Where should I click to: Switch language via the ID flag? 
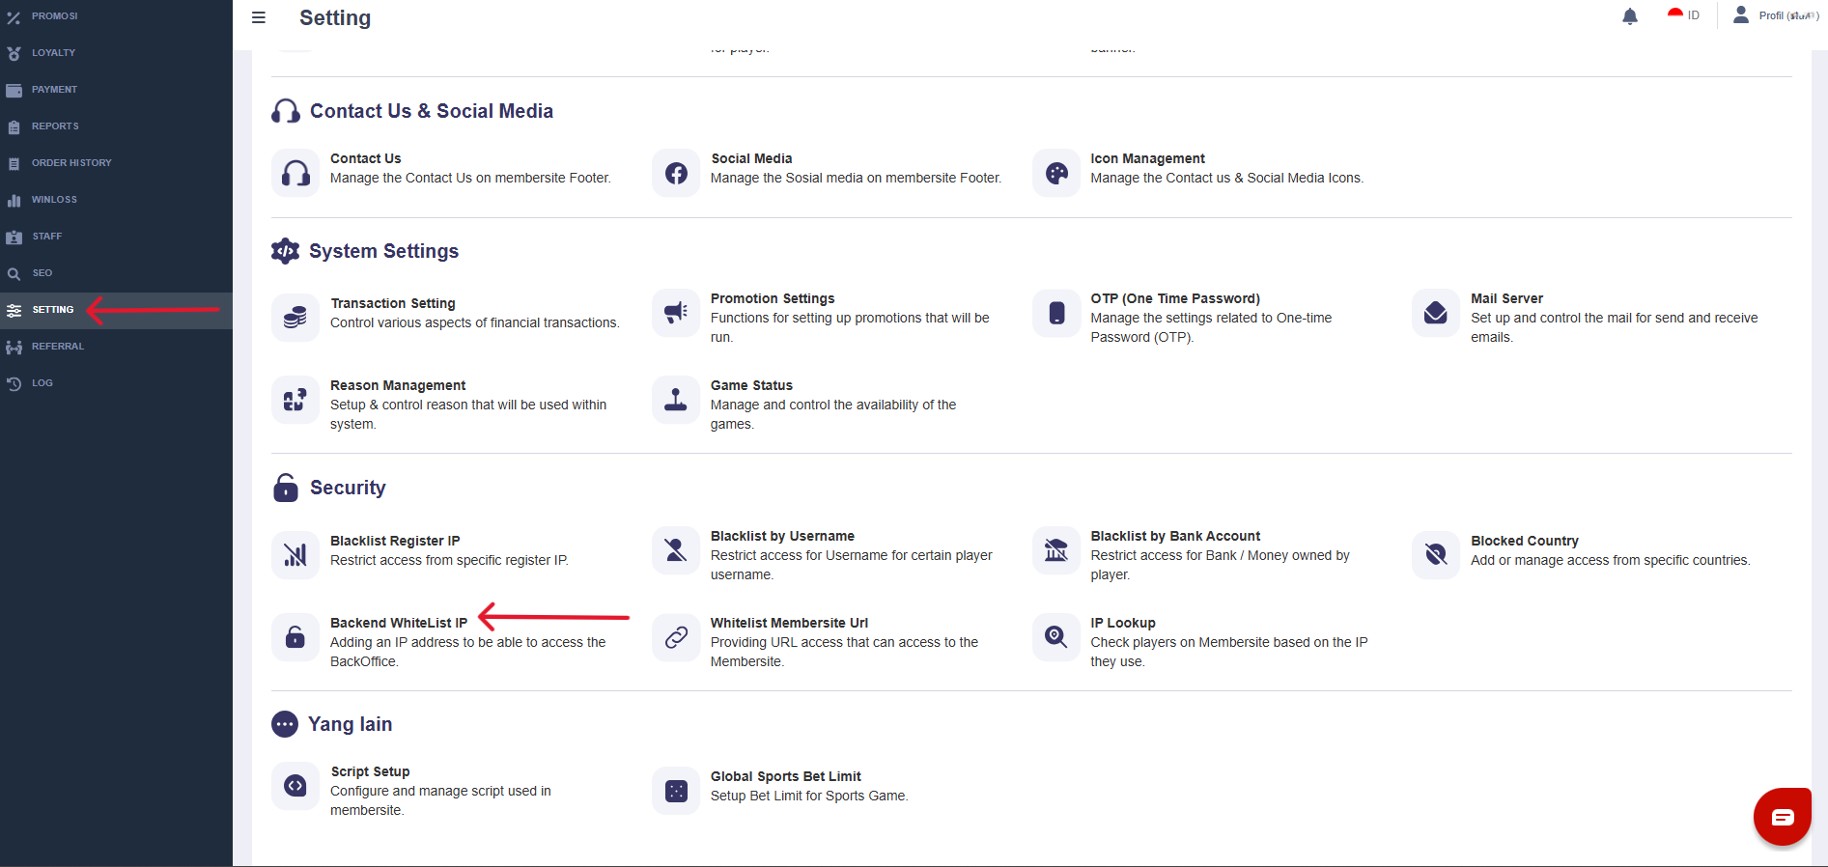[1683, 15]
